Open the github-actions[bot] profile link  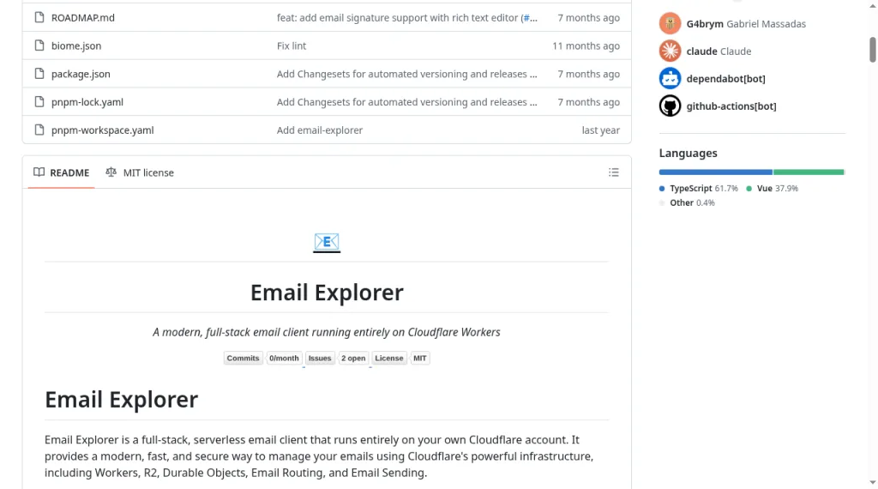pos(731,106)
